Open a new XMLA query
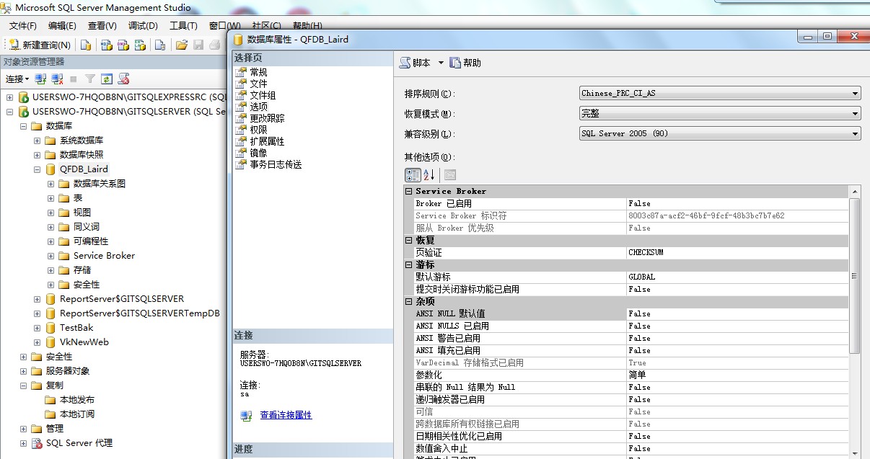 tap(141, 45)
